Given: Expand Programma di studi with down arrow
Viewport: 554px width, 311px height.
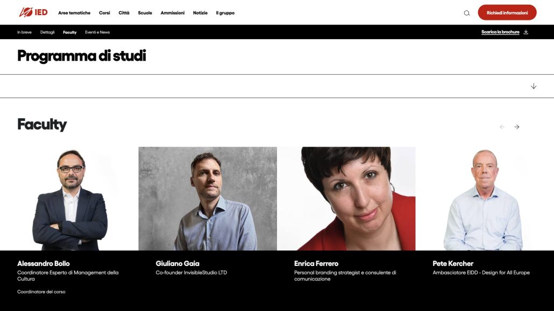Looking at the screenshot, I should pyautogui.click(x=534, y=86).
